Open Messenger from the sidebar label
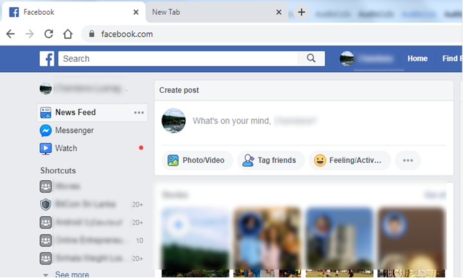 [75, 130]
